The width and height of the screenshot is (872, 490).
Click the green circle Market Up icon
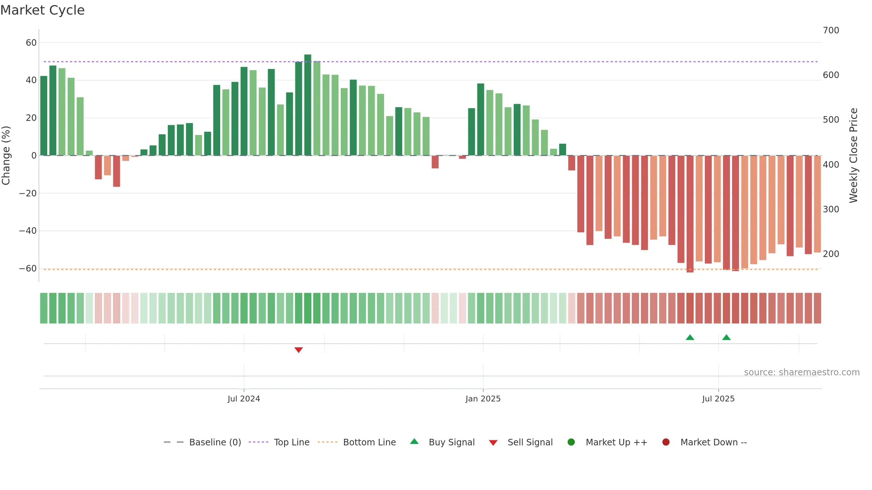tap(571, 442)
